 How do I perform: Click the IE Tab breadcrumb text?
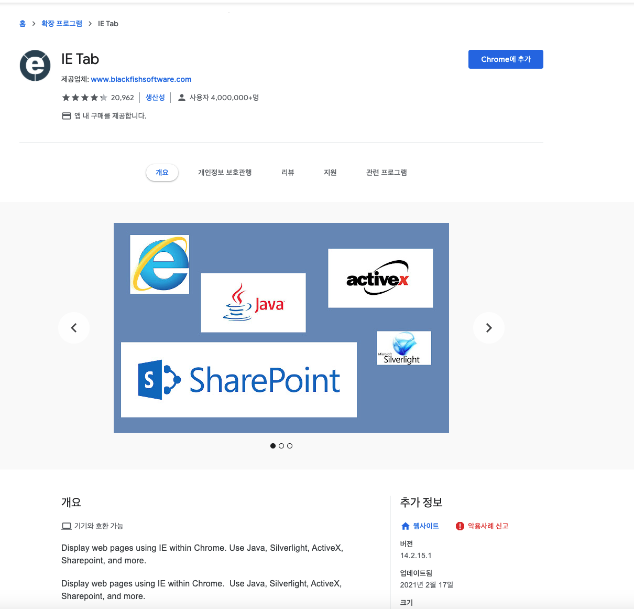[x=108, y=24]
